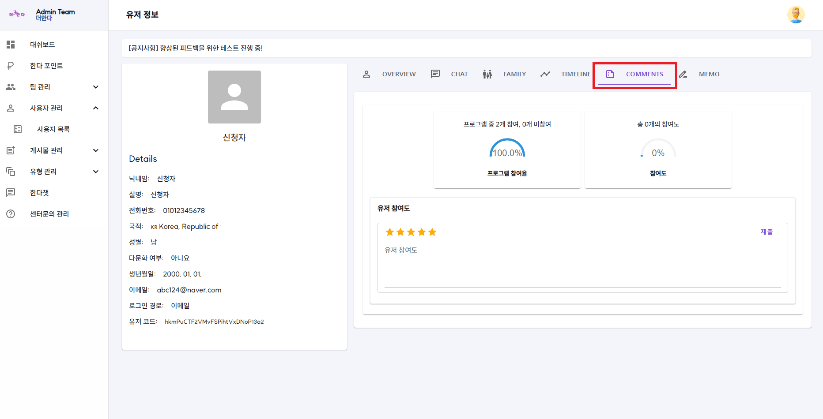Click the 팀 관리 people icon

(x=11, y=87)
